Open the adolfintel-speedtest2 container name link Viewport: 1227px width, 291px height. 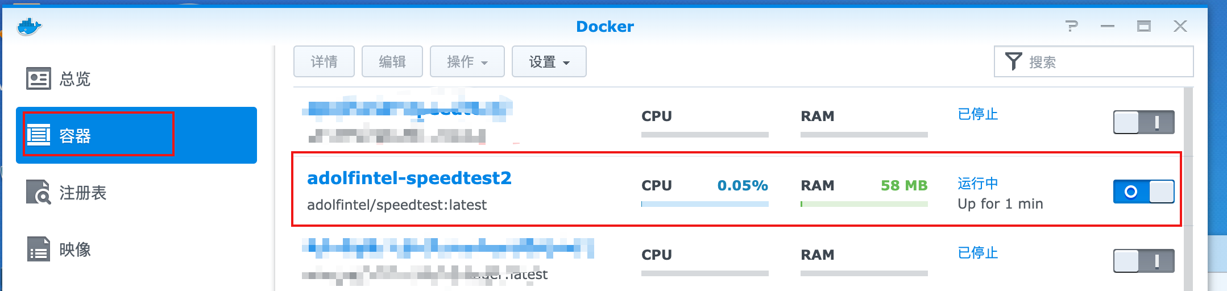click(409, 178)
